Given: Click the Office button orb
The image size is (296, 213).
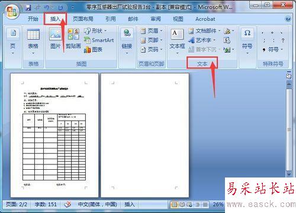Looking at the screenshot, I should 12,11.
